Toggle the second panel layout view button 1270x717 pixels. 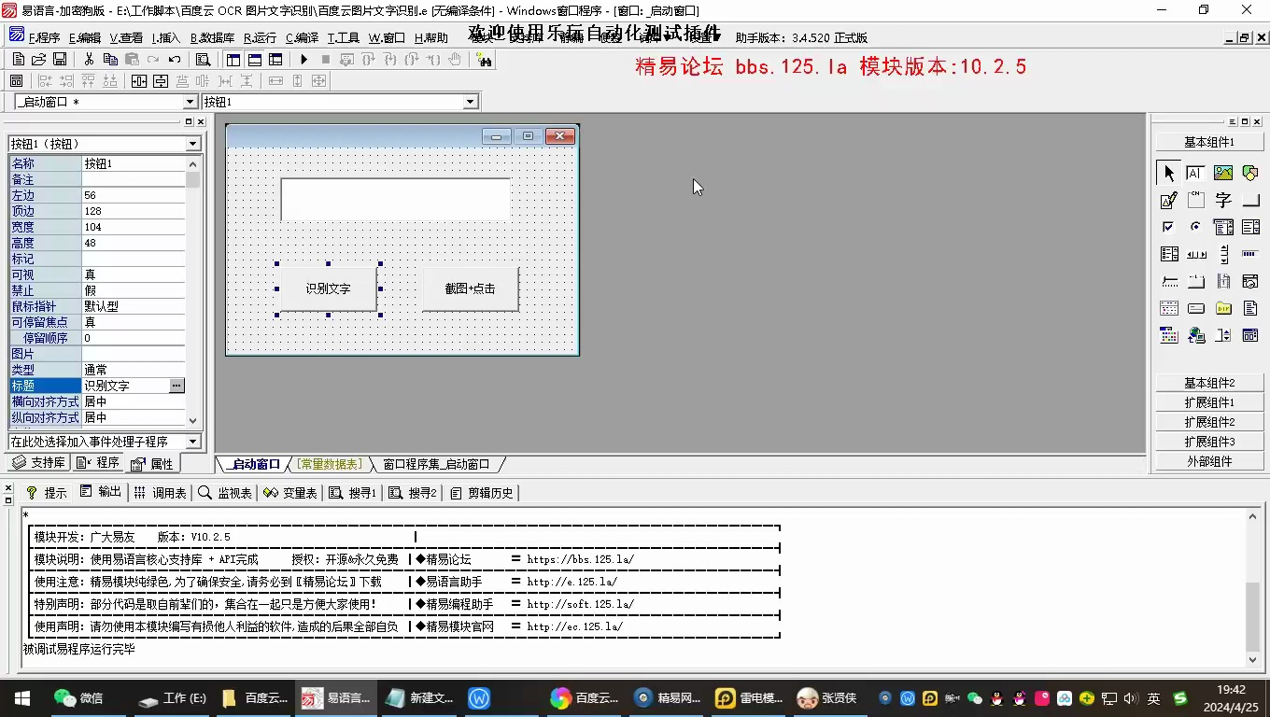coord(255,59)
